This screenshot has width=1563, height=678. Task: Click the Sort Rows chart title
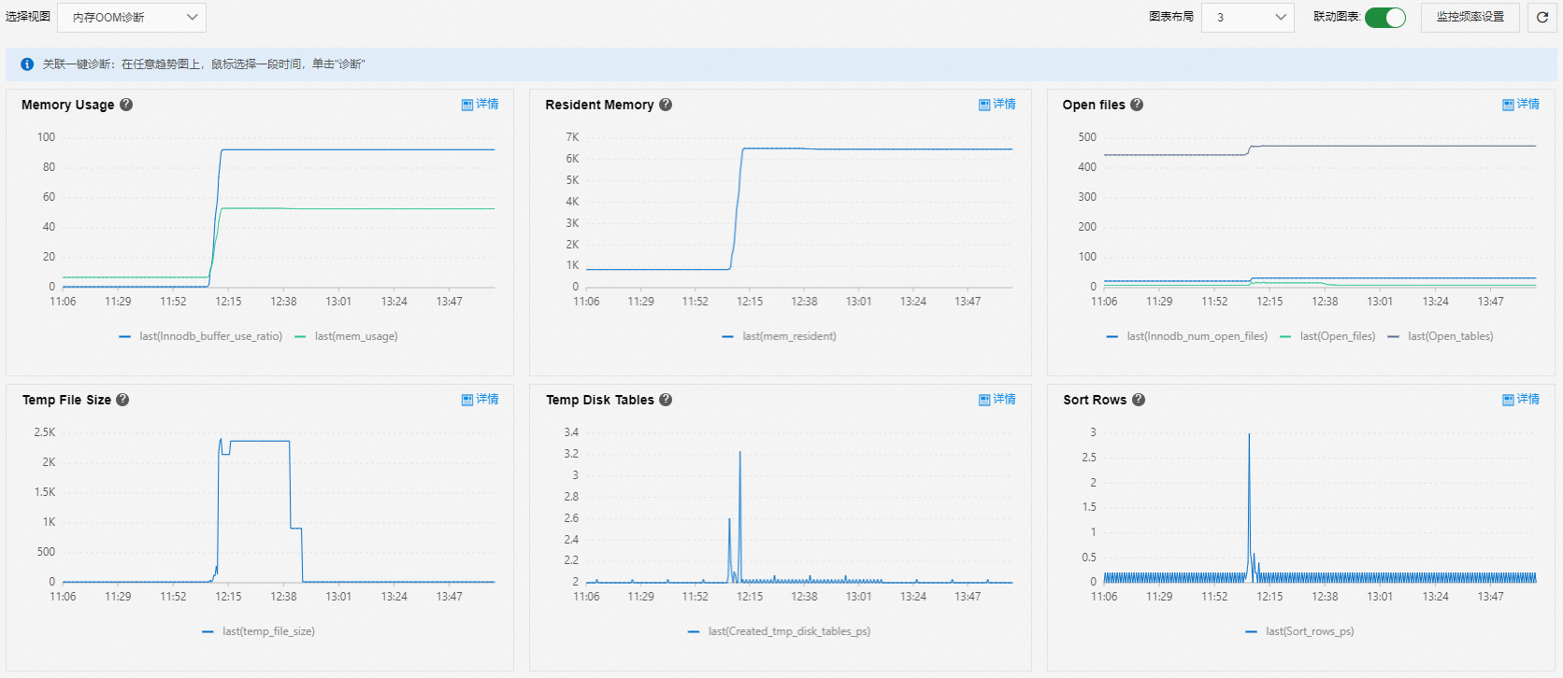pos(1095,400)
